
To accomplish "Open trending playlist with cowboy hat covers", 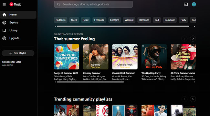I will click(x=154, y=110).
